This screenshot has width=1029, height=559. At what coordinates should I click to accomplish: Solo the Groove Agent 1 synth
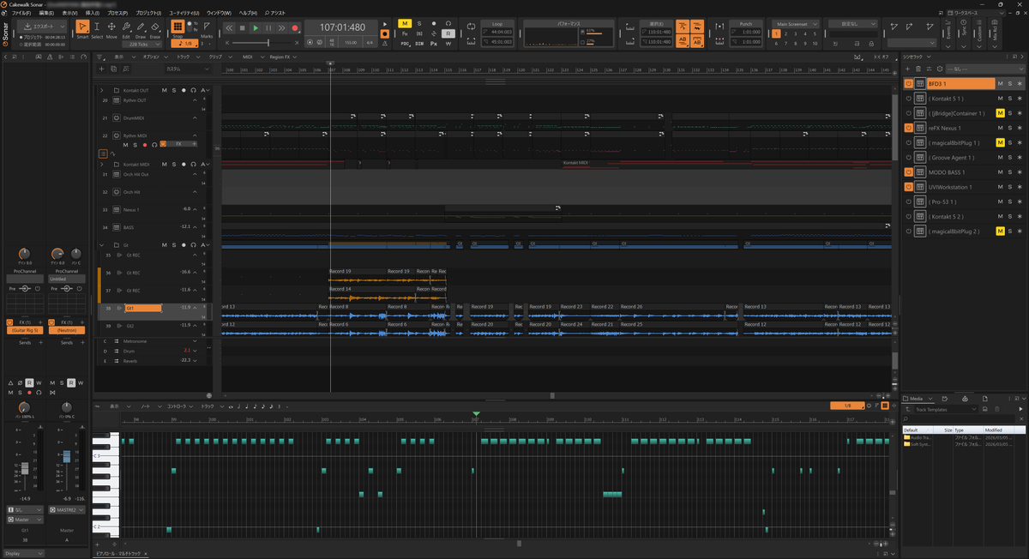[x=1010, y=158]
